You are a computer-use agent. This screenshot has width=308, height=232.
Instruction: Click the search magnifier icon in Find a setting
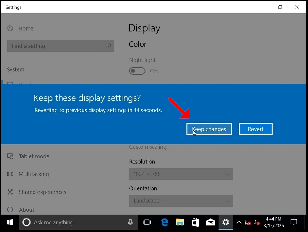click(109, 46)
